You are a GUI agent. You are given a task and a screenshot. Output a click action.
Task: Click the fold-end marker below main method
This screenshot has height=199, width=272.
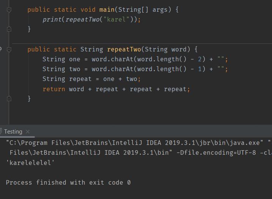9,29
